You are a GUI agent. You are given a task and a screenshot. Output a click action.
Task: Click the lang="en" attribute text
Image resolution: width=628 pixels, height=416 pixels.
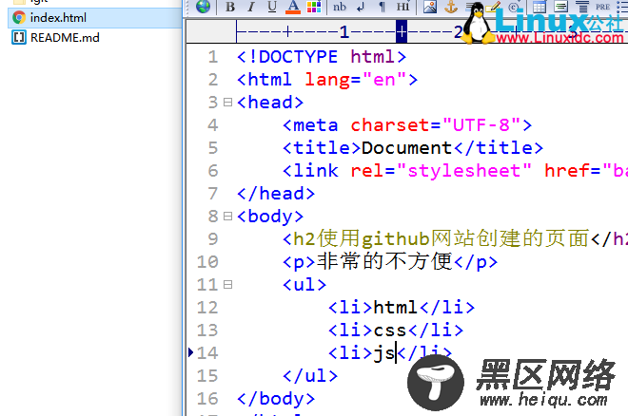tap(356, 80)
